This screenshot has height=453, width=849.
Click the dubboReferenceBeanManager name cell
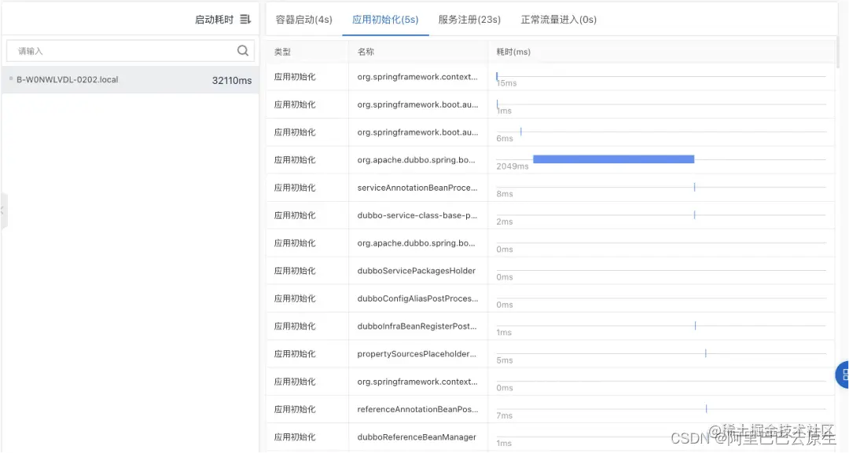(x=417, y=437)
